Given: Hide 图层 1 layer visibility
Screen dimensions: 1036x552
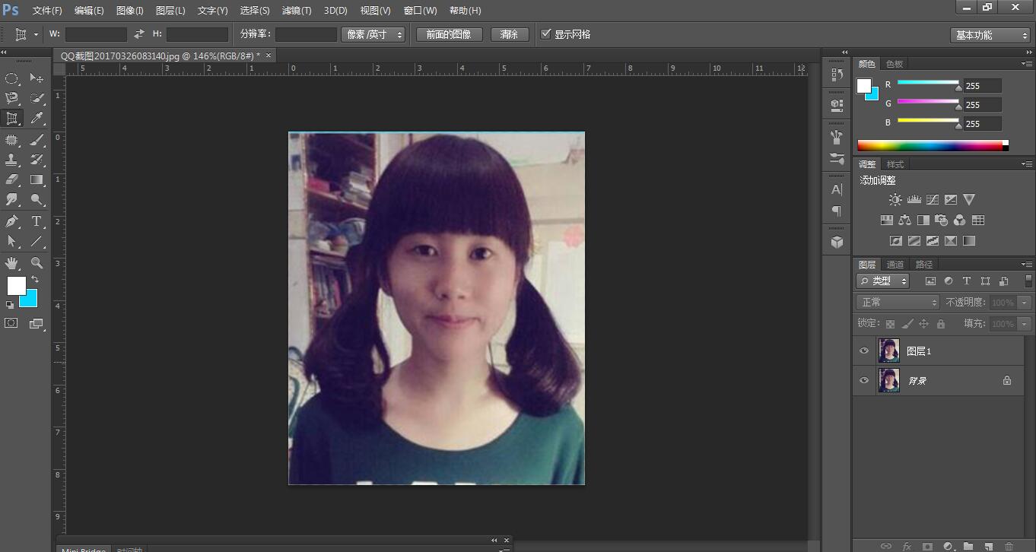Looking at the screenshot, I should click(864, 351).
